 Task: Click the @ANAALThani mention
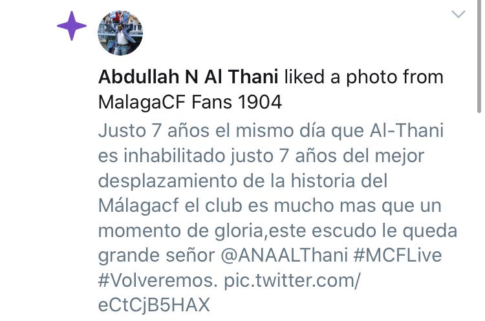(x=285, y=255)
